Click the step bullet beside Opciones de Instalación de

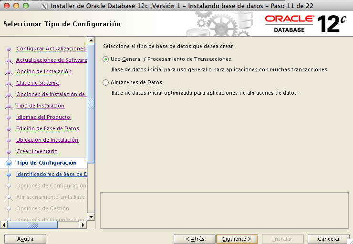pos(9,95)
